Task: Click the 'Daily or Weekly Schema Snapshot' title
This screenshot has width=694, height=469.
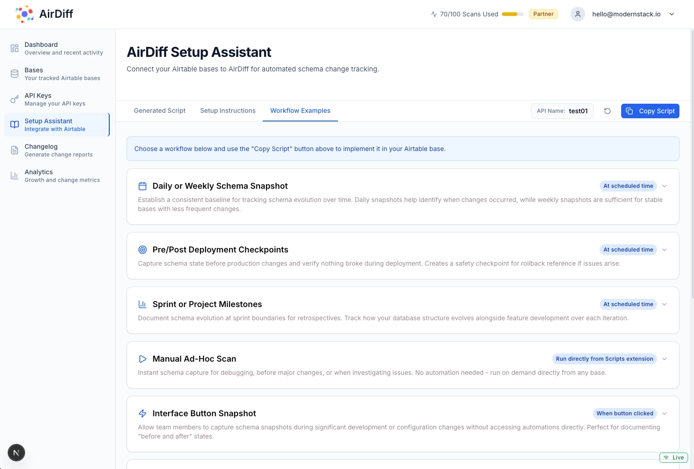Action: pos(220,186)
